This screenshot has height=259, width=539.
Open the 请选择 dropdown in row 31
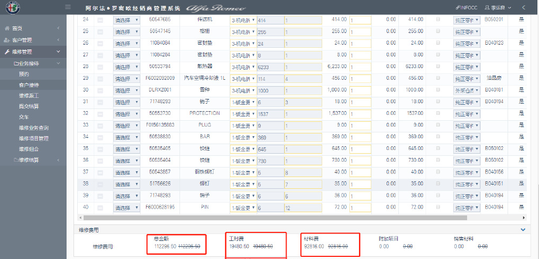127,102
